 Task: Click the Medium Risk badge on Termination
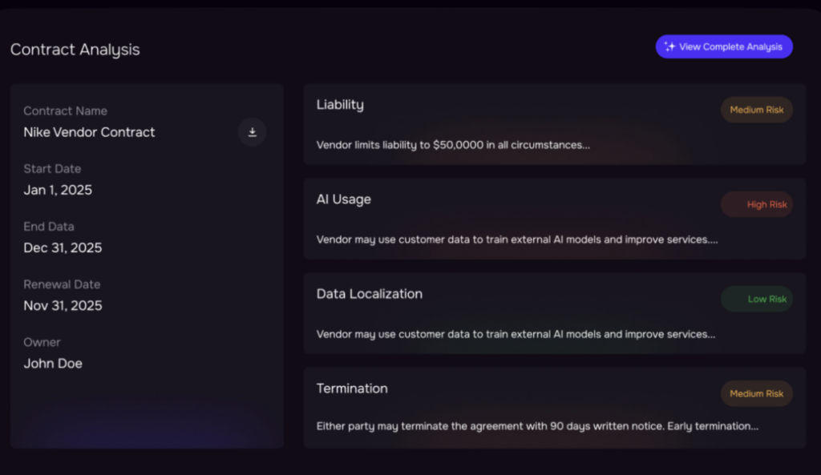click(756, 393)
